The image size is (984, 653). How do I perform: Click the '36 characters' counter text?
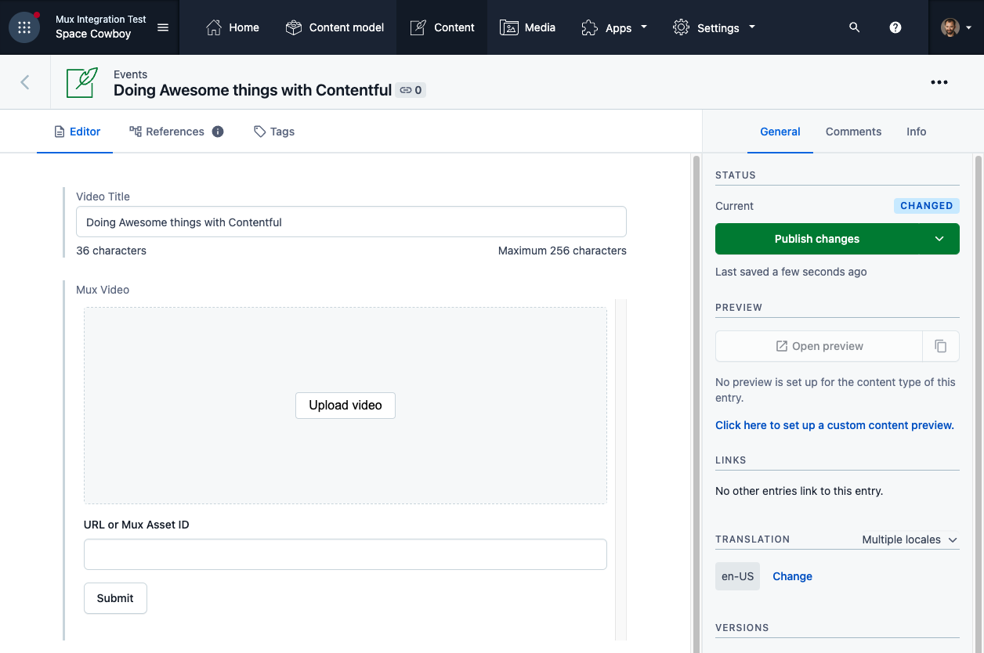pos(111,251)
